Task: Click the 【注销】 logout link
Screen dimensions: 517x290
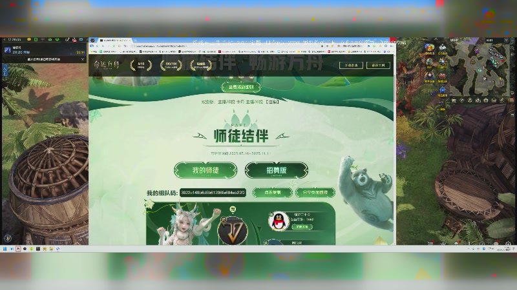Action: click(272, 102)
